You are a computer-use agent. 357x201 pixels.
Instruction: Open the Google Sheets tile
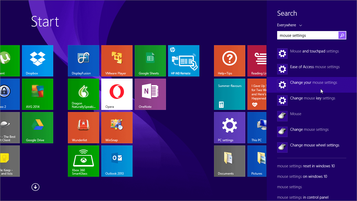[150, 61]
